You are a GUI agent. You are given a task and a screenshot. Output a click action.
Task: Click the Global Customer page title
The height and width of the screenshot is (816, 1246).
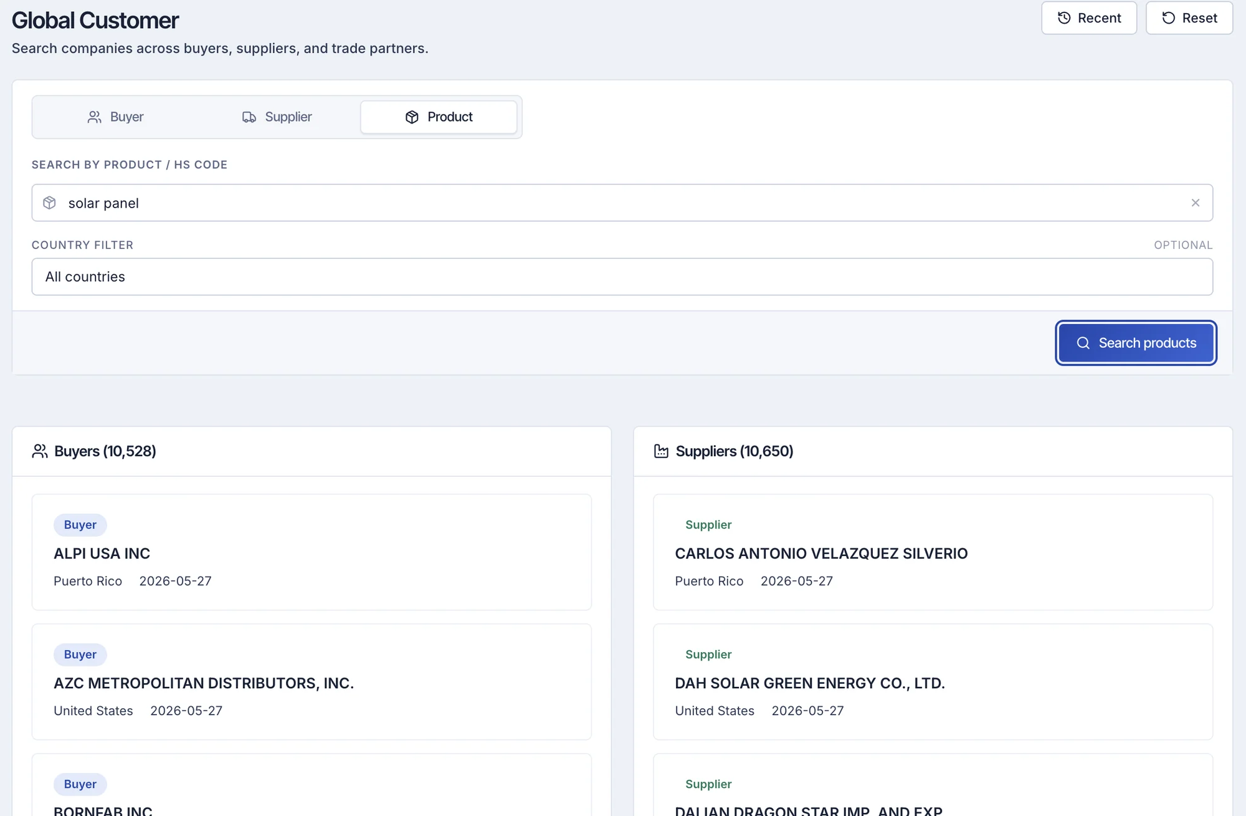click(95, 21)
